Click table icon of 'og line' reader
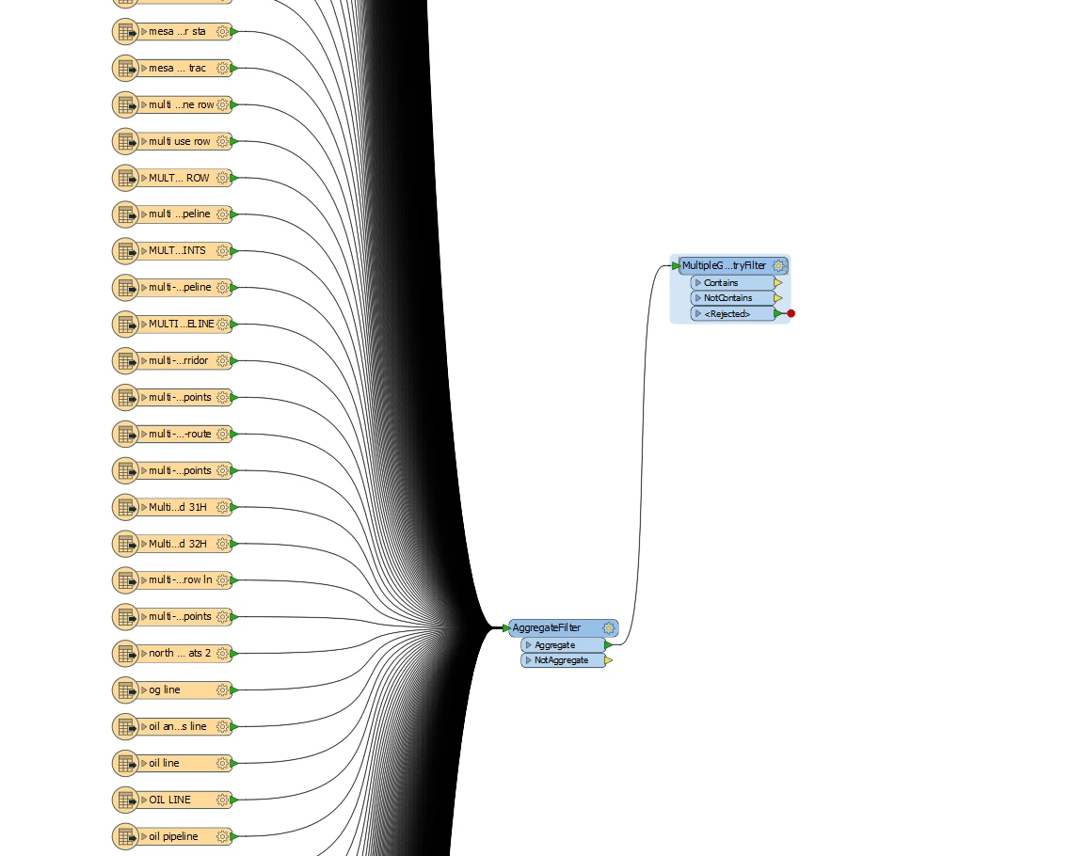The width and height of the screenshot is (1087, 856). (126, 690)
